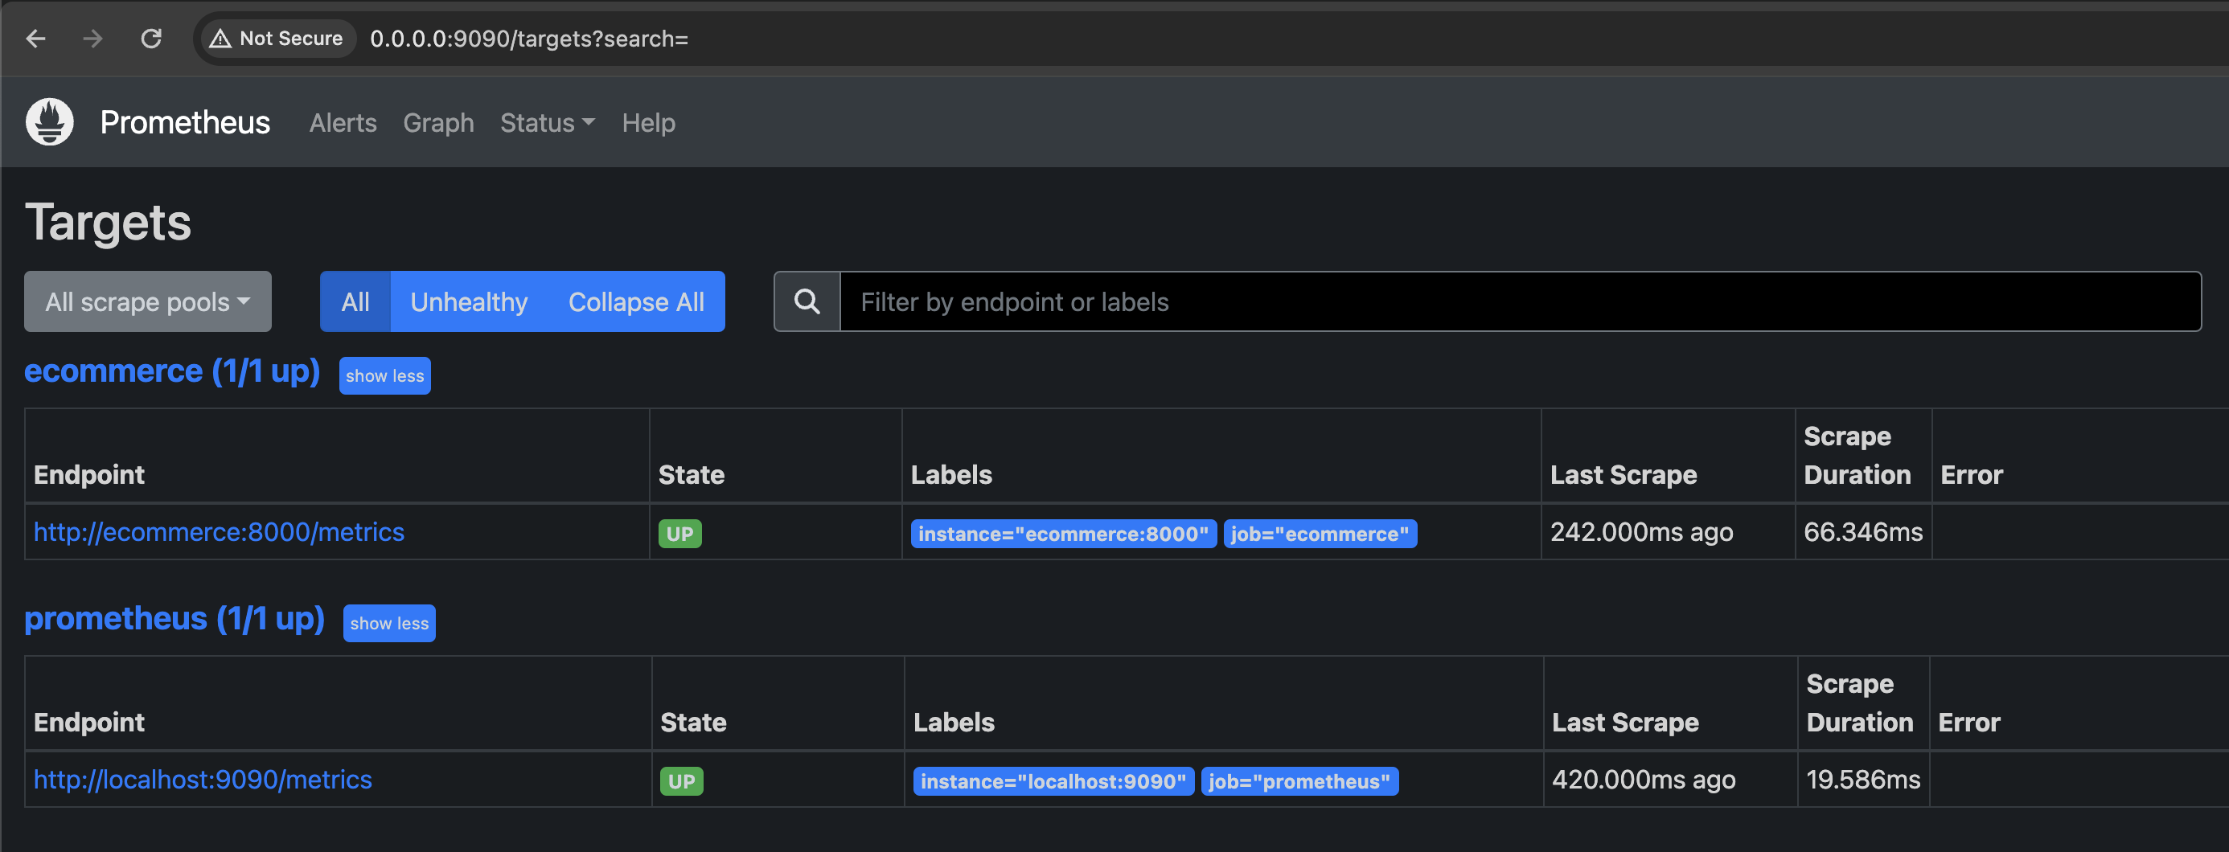Click the job="ecommerce" label badge
Viewport: 2229px width, 852px height.
[x=1320, y=534]
